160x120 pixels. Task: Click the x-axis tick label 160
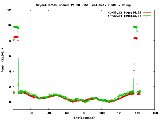click(x=155, y=113)
